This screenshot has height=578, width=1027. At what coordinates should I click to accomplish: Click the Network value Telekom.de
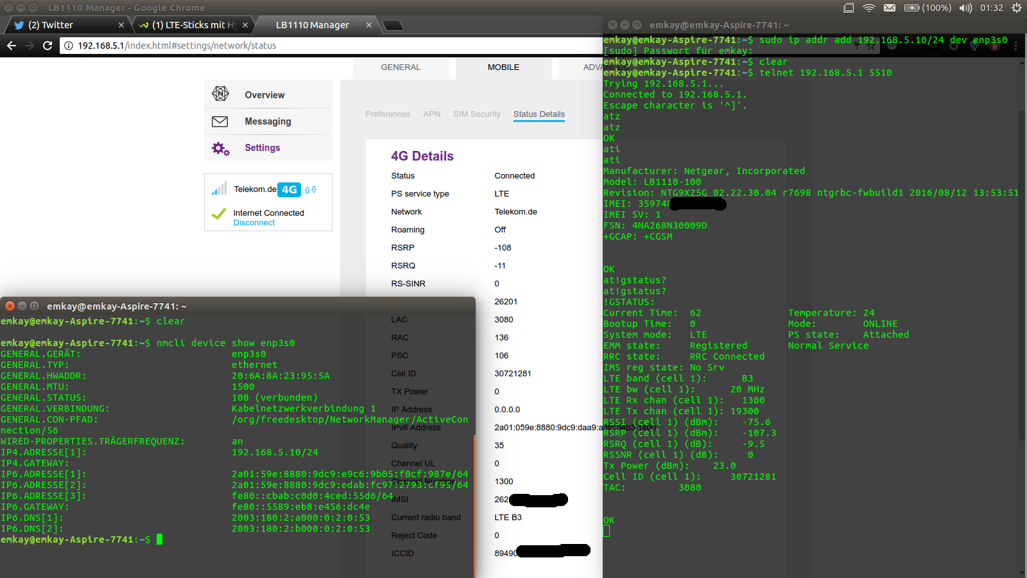point(515,212)
